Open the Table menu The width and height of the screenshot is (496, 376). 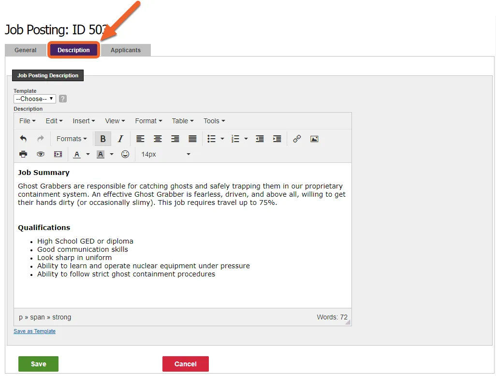[183, 121]
